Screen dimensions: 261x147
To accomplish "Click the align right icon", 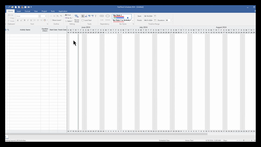I will point(41,20).
